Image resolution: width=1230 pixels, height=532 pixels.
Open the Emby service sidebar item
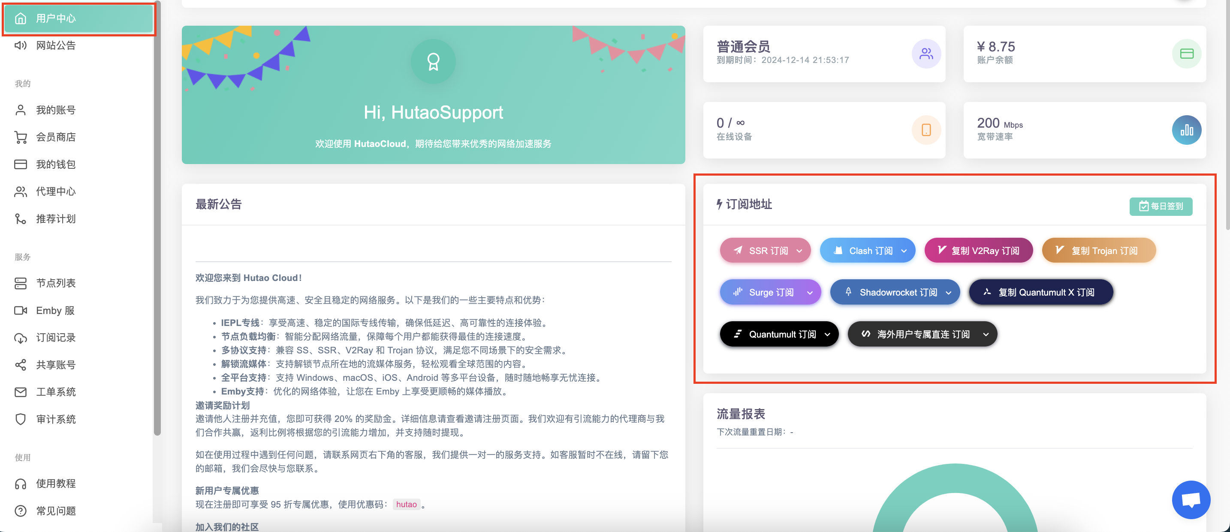coord(55,310)
